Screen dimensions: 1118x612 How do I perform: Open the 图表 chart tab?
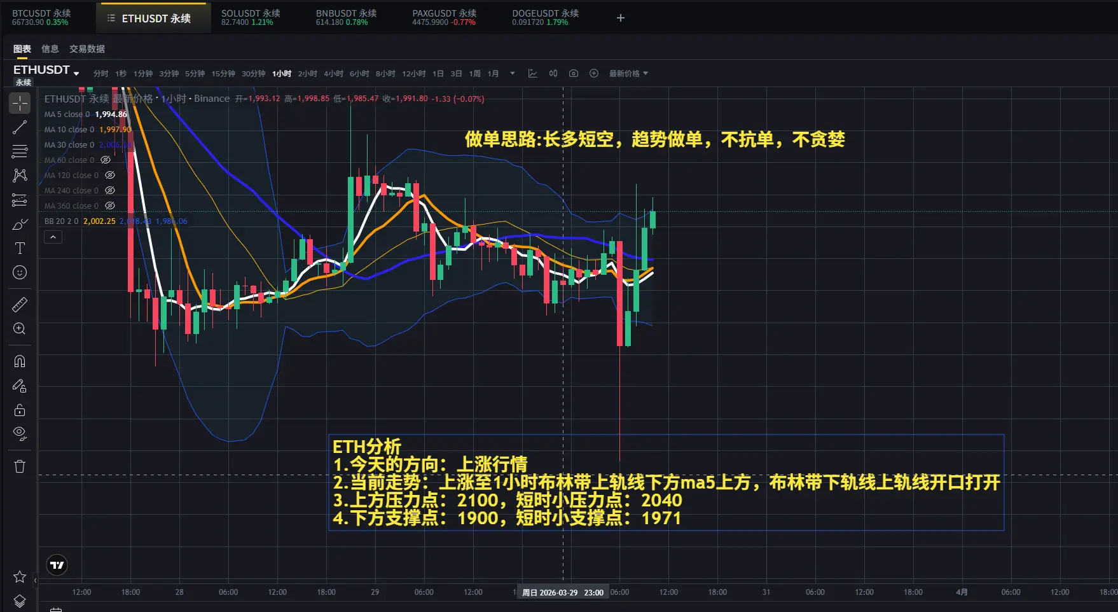pyautogui.click(x=22, y=49)
